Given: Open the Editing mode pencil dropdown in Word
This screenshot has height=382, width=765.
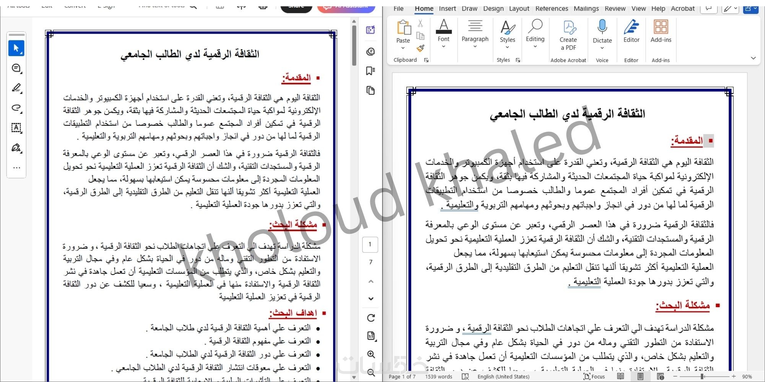Looking at the screenshot, I should point(730,8).
